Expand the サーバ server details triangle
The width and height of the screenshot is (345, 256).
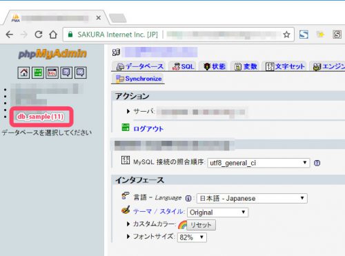[128, 112]
